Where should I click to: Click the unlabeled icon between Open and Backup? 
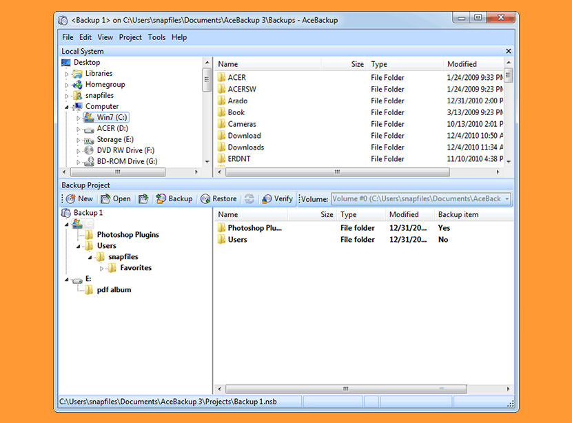click(143, 199)
